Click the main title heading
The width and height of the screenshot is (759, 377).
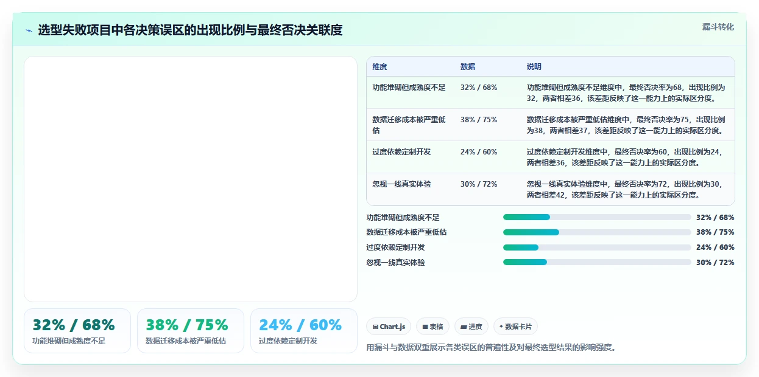(190, 30)
